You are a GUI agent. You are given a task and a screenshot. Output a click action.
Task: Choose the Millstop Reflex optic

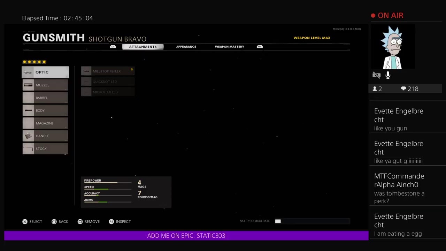pyautogui.click(x=108, y=71)
